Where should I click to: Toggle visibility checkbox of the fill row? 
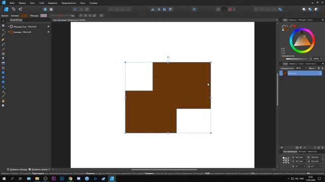pos(48,32)
